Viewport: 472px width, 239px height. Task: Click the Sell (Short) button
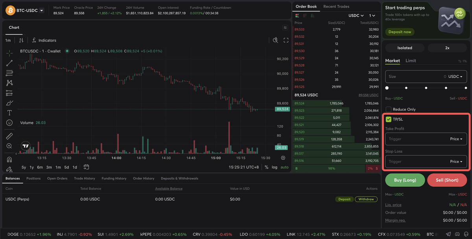pyautogui.click(x=447, y=180)
